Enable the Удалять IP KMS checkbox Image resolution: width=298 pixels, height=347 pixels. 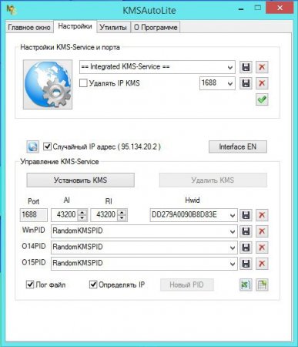pyautogui.click(x=83, y=83)
